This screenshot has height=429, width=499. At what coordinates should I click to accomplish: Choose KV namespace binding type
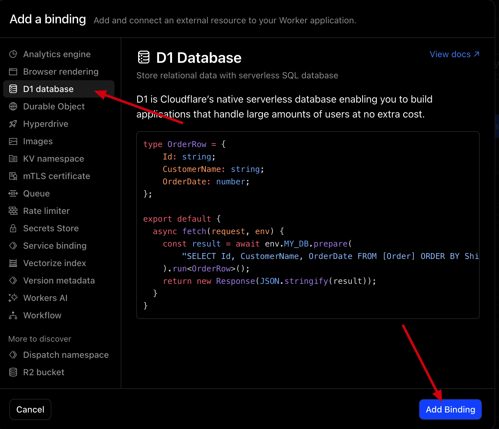pos(54,159)
